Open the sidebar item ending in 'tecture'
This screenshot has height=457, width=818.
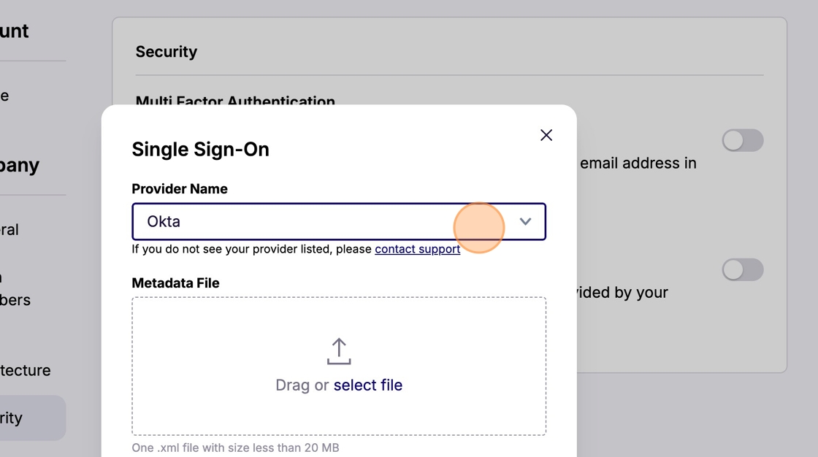point(26,370)
